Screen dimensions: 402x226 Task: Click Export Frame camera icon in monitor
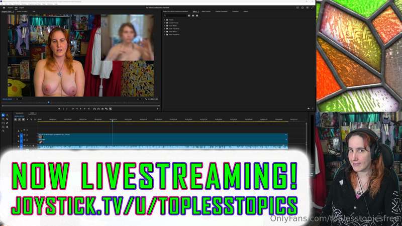click(x=103, y=109)
